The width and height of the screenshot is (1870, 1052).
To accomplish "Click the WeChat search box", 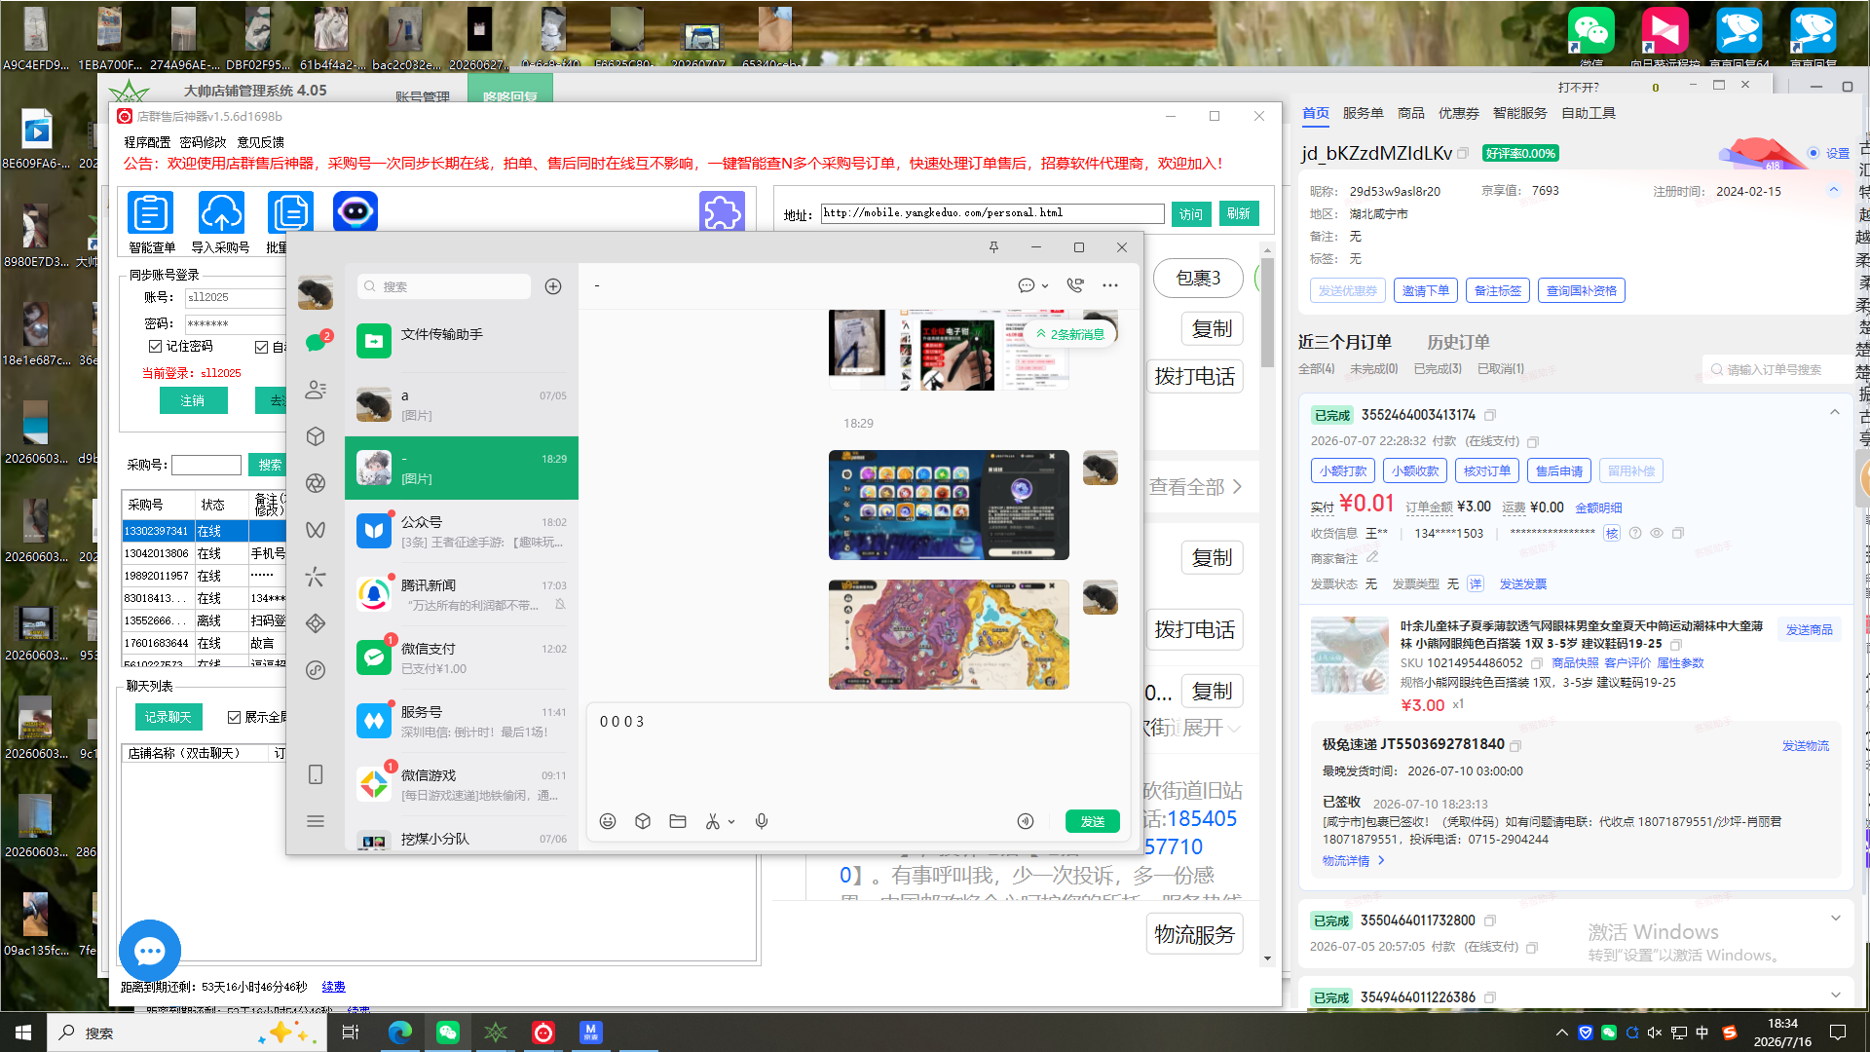I will click(444, 286).
